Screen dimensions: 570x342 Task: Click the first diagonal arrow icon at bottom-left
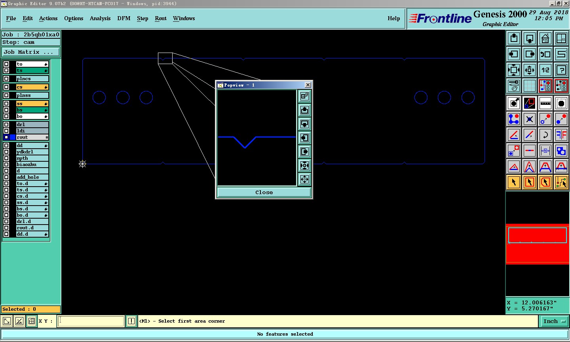(x=7, y=321)
